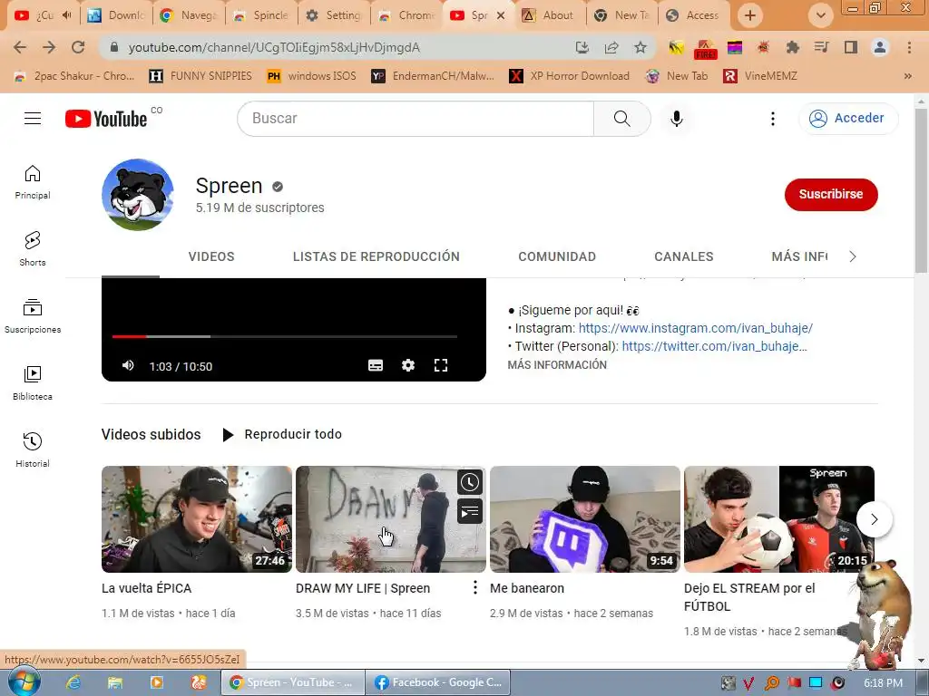Toggle subtitles on featured video

[x=376, y=366]
